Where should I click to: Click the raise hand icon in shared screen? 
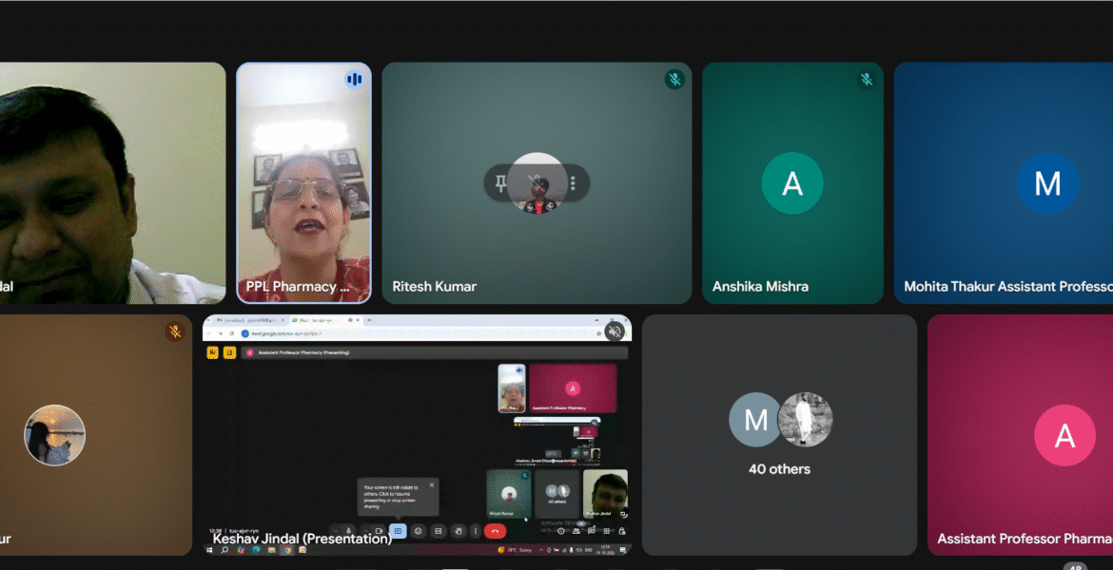tap(458, 531)
